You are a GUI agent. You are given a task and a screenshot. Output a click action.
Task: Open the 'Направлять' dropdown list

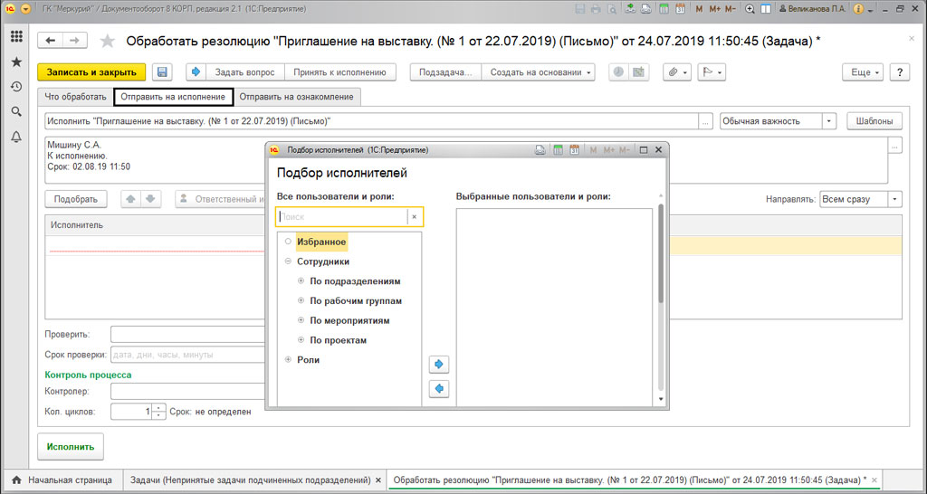[x=894, y=199]
